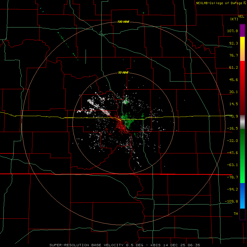Click the 92.3 velocity scale value
Screen dimensions: 247x247
[234, 43]
